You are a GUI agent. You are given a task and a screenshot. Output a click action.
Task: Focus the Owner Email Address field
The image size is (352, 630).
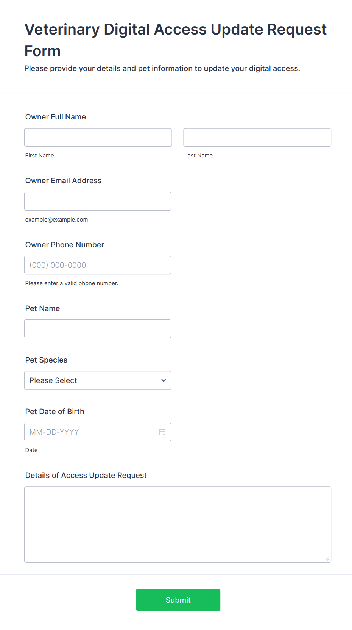98,201
